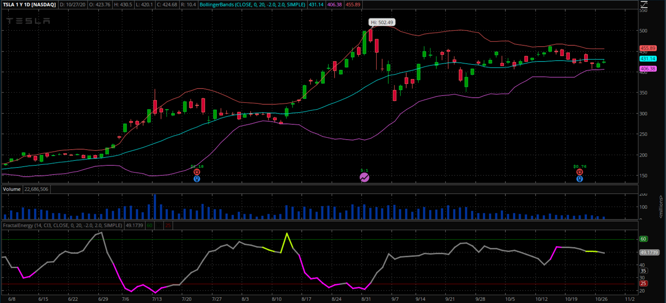Viewport: 666px width, 303px height.
Task: Click the green 60 bubble on the FractalEnergy axis
Action: 644,239
